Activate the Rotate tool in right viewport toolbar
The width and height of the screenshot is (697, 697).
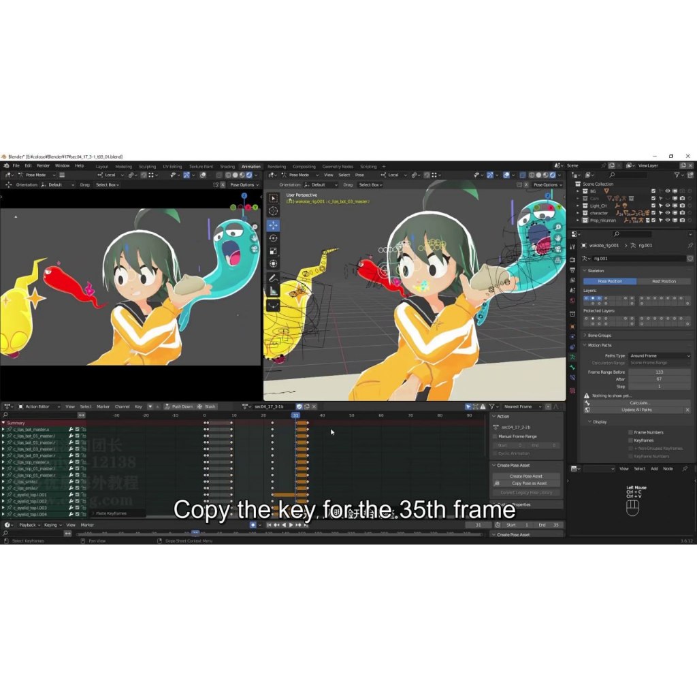(274, 238)
